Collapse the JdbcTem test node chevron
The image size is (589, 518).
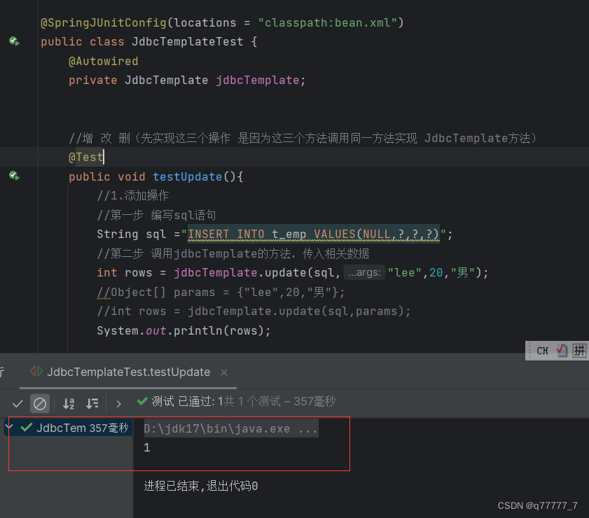pos(8,428)
